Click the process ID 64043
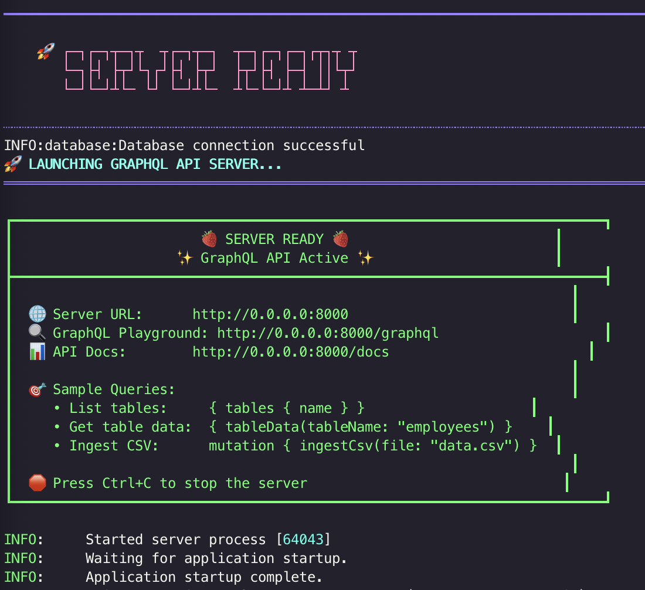The height and width of the screenshot is (590, 645). [x=303, y=540]
